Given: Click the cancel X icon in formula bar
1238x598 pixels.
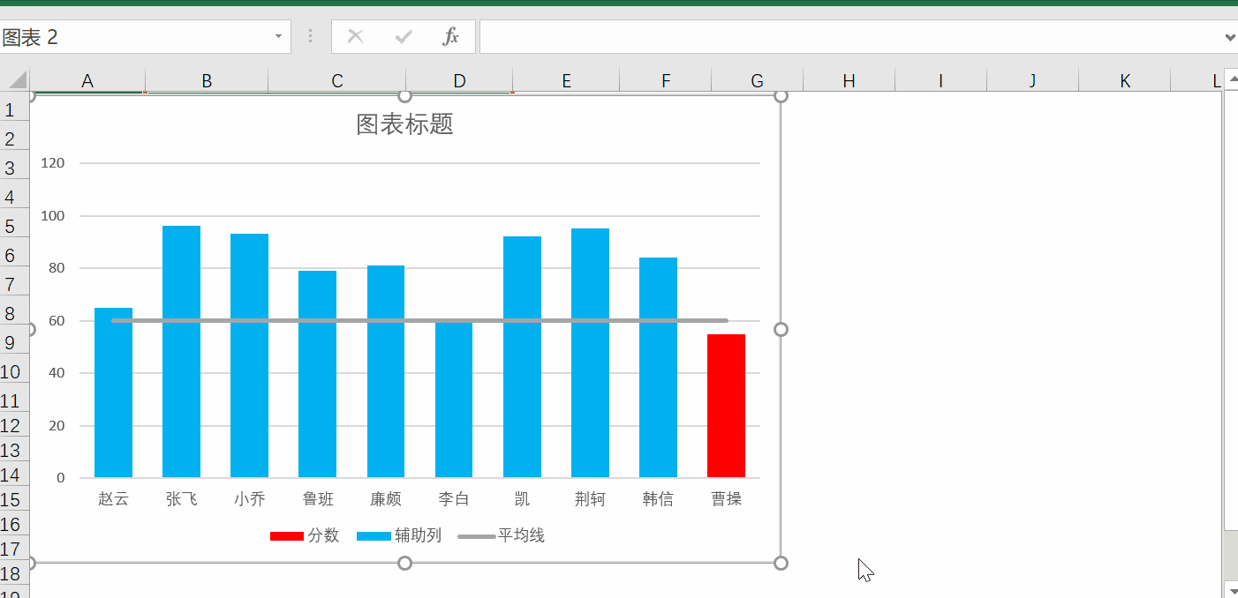Looking at the screenshot, I should (x=356, y=36).
